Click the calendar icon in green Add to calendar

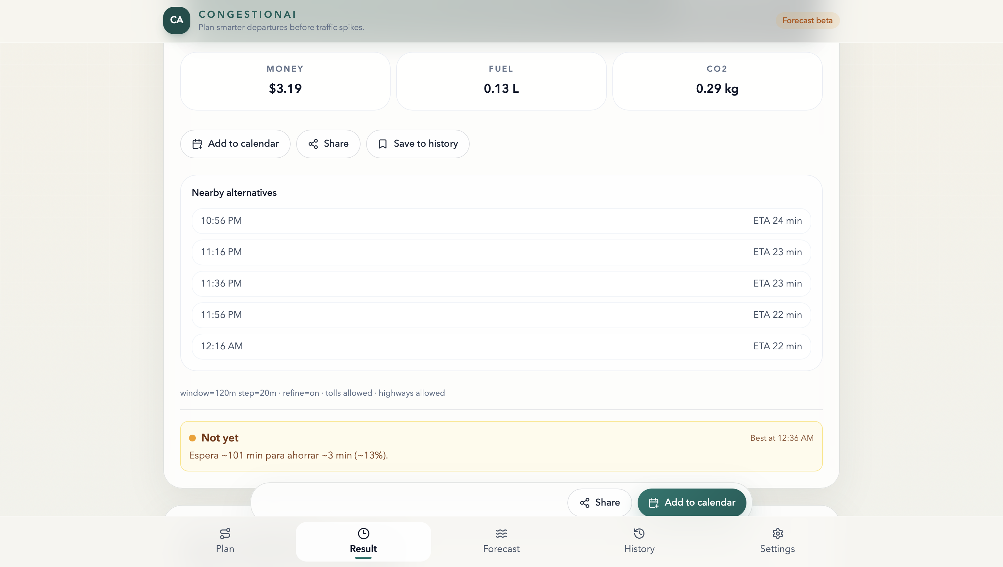[x=653, y=503]
